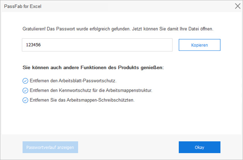Select the Kennwortschutz für die Arbeitsmappenstruktur text
This screenshot has height=160, width=243.
[106, 90]
